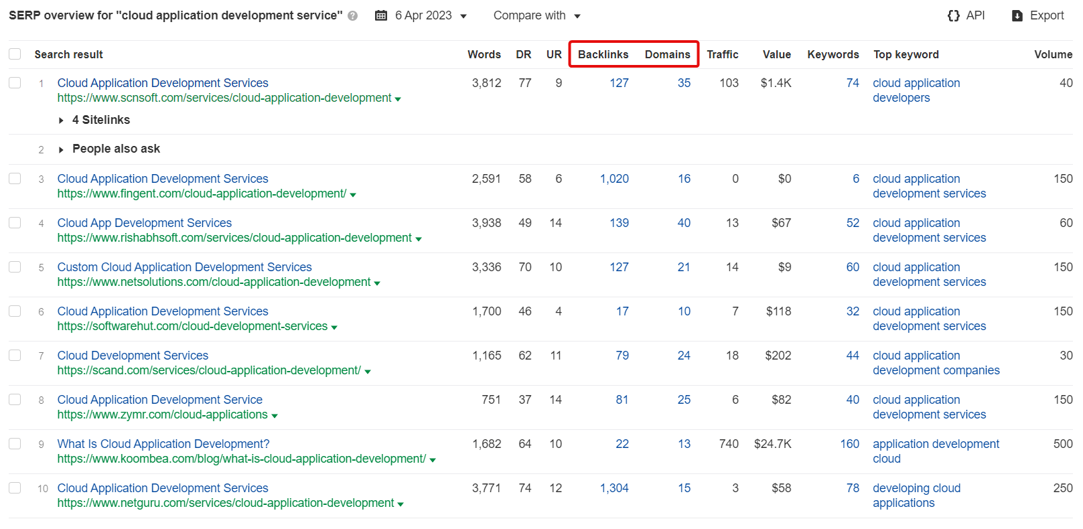The height and width of the screenshot is (529, 1083).
Task: Open the scnsoft.com result URL link
Action: point(224,98)
